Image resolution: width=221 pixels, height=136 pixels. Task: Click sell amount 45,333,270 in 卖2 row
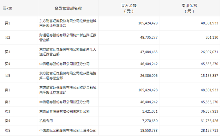(x=209, y=102)
